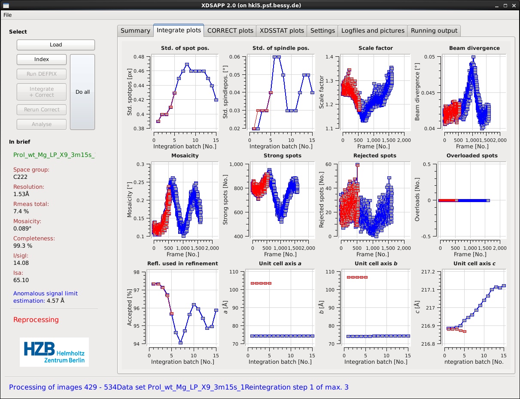Switch to the Summary tab
The height and width of the screenshot is (399, 520).
point(135,31)
